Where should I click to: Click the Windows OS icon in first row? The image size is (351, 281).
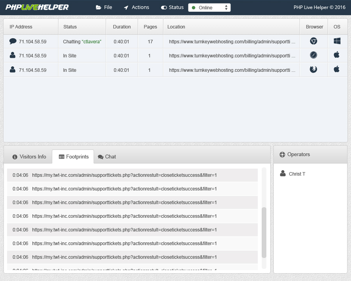(x=337, y=41)
